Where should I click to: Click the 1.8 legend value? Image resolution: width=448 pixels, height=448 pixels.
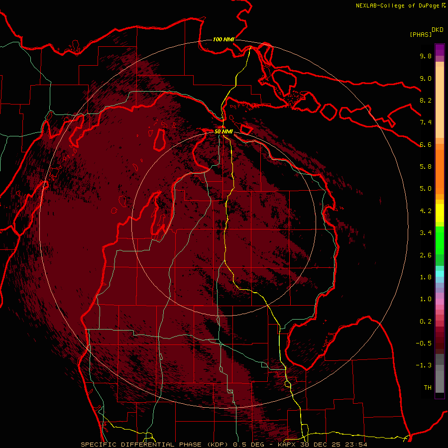coord(426,277)
